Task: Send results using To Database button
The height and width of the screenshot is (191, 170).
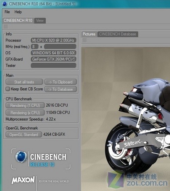Action: tap(61, 89)
